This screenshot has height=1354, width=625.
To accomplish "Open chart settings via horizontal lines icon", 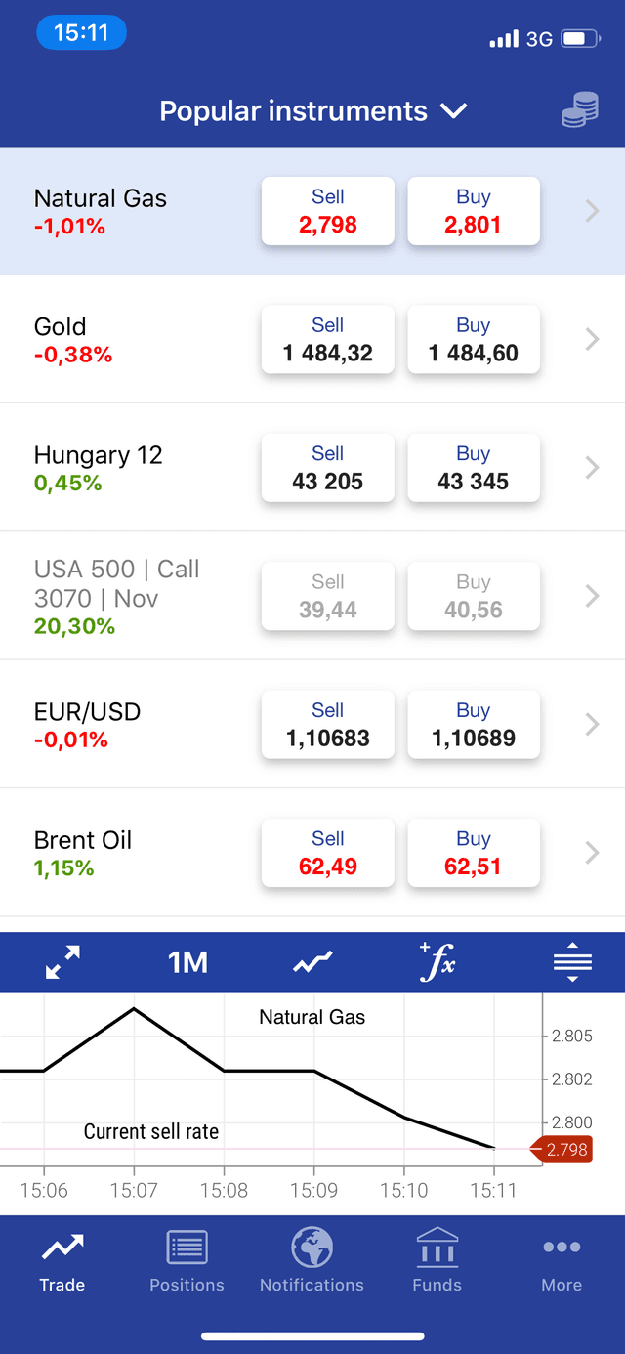I will click(x=572, y=961).
